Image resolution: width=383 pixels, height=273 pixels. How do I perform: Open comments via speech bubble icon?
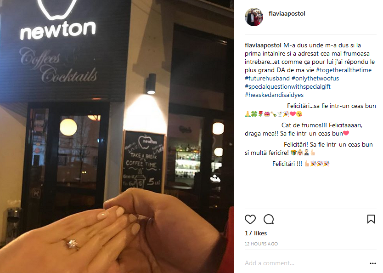tap(269, 219)
